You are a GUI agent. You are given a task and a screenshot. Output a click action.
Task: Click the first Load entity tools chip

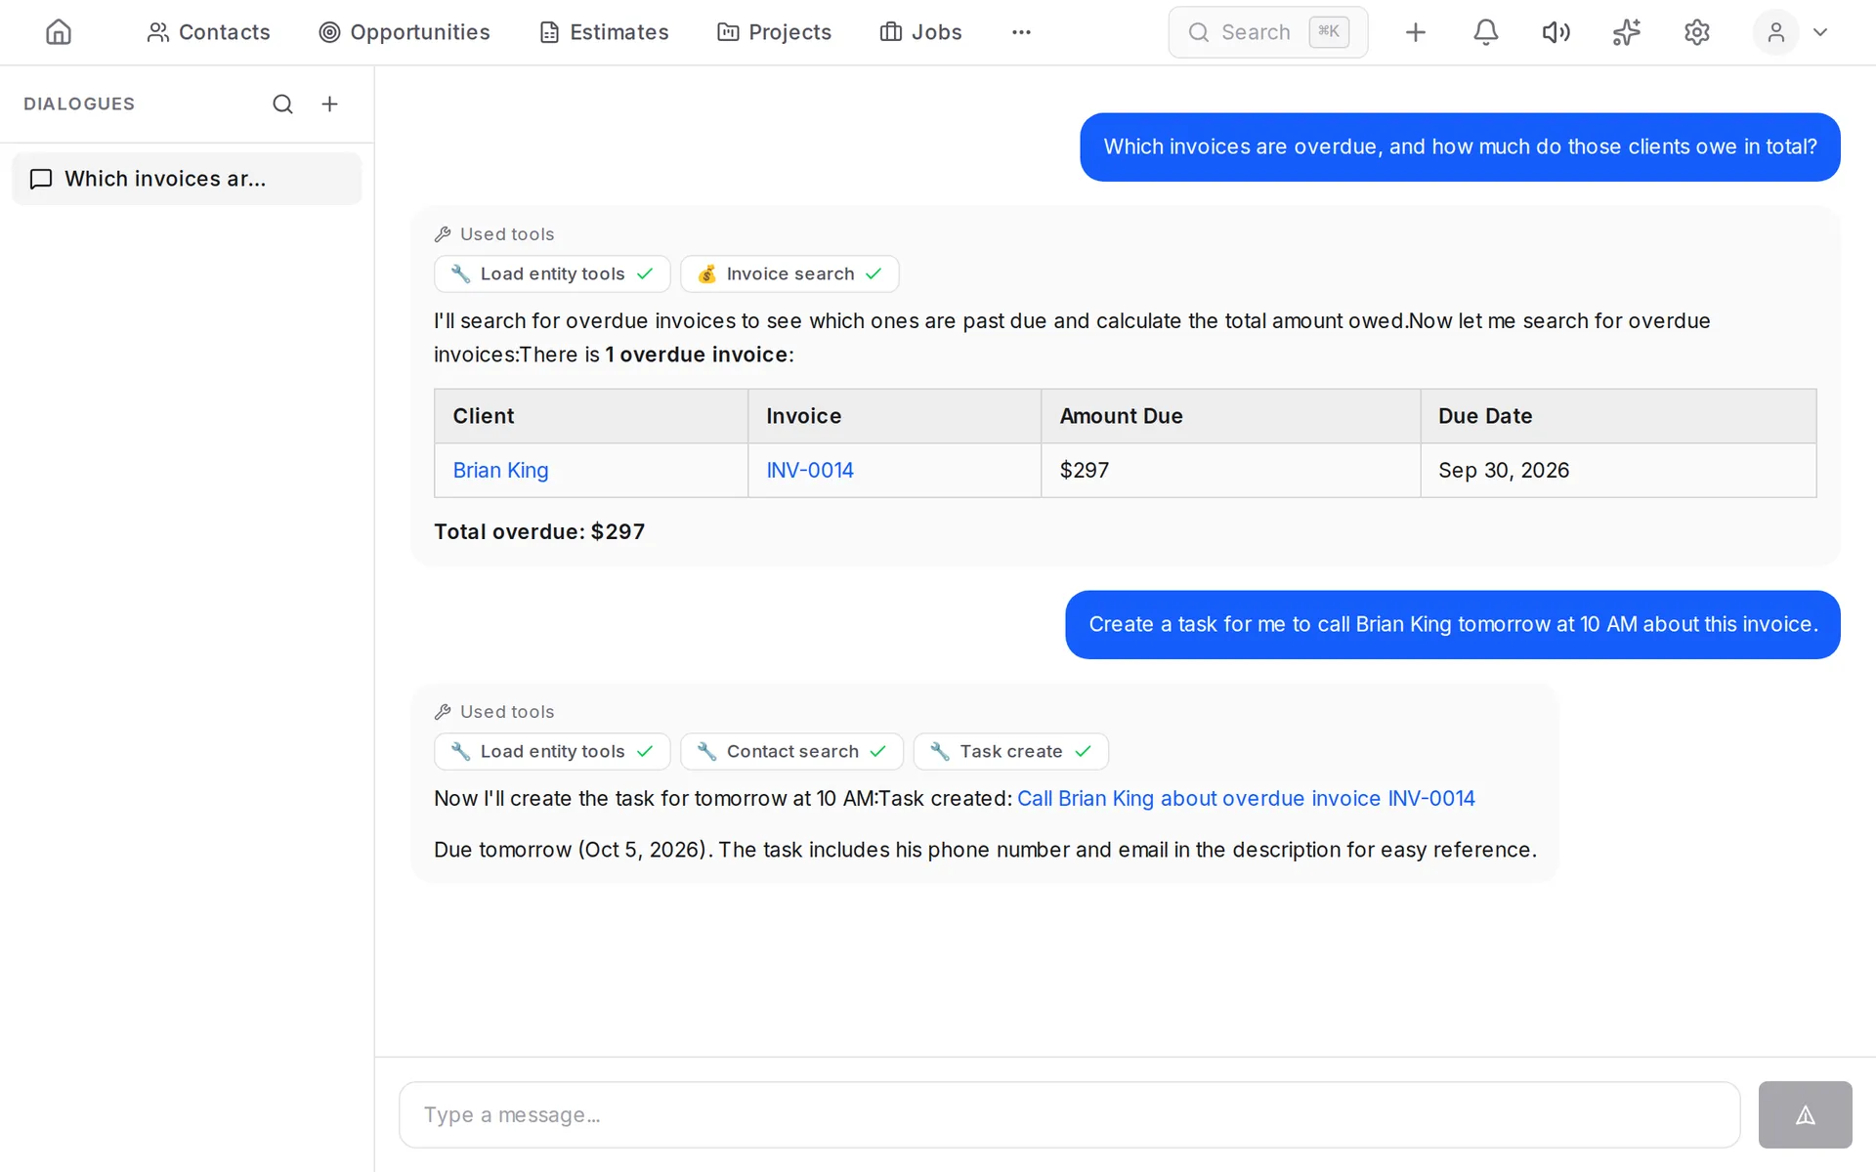(x=552, y=273)
